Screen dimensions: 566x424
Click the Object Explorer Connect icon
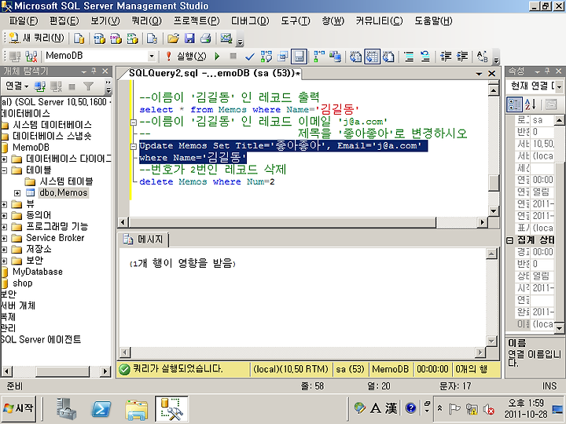40,86
